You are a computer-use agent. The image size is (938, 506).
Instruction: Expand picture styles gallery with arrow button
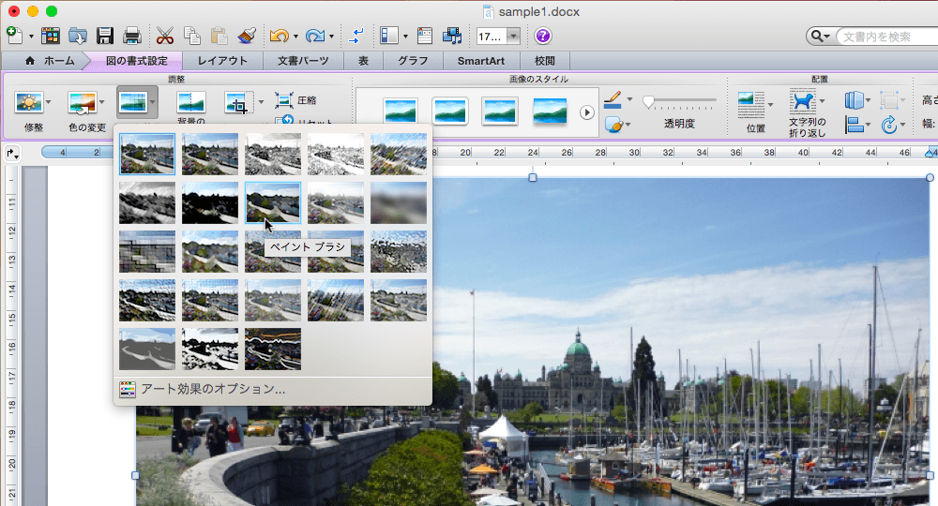click(587, 112)
